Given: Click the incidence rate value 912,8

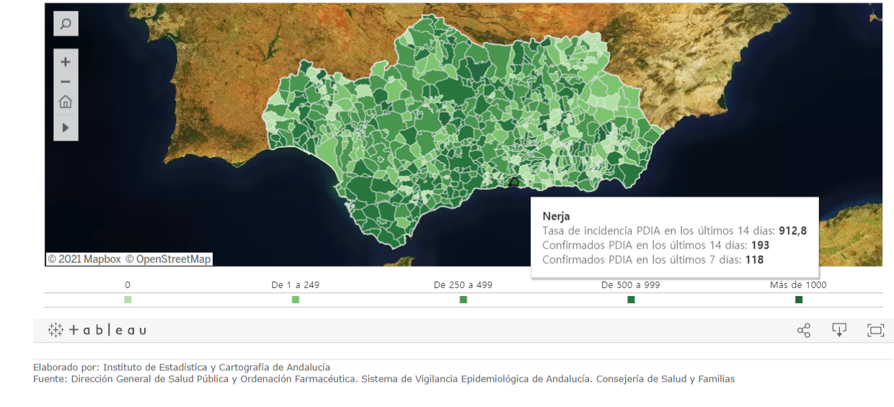Looking at the screenshot, I should (x=792, y=231).
